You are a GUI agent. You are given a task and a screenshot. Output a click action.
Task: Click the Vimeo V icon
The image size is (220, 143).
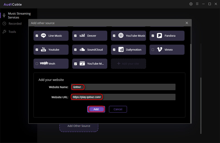pyautogui.click(x=159, y=50)
